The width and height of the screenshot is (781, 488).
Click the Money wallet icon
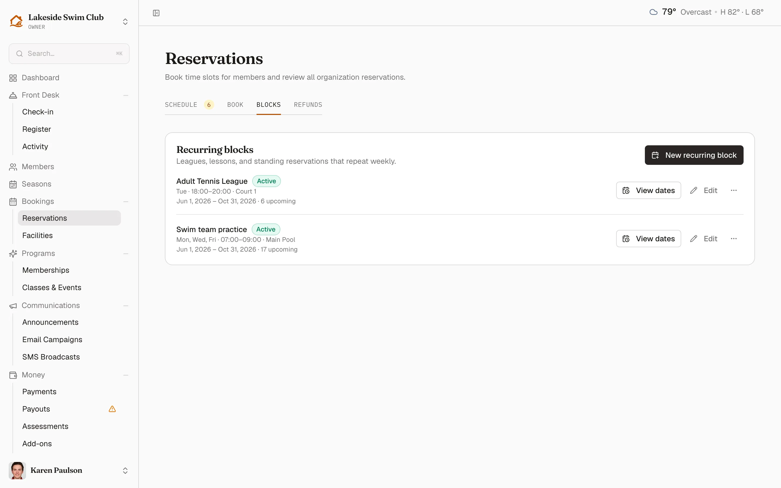(x=13, y=375)
